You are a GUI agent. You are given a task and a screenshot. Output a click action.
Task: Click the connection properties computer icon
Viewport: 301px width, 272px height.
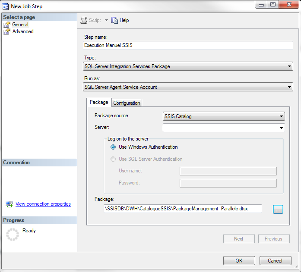[9, 204]
